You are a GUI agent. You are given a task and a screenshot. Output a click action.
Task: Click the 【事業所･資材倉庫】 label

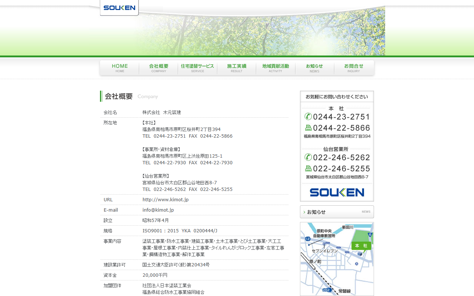[x=161, y=149]
